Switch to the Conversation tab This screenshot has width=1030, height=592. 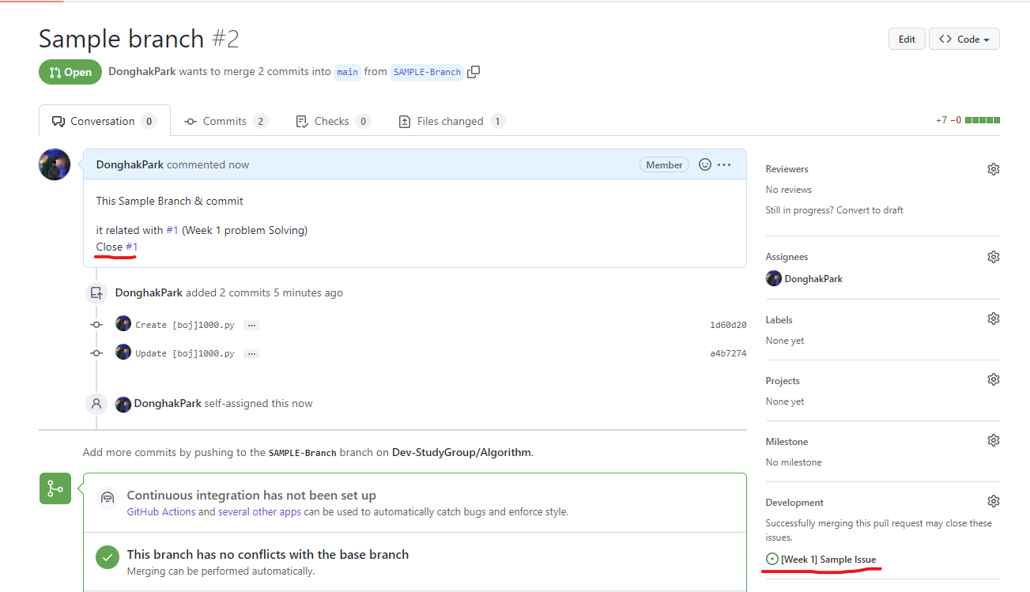[x=104, y=121]
